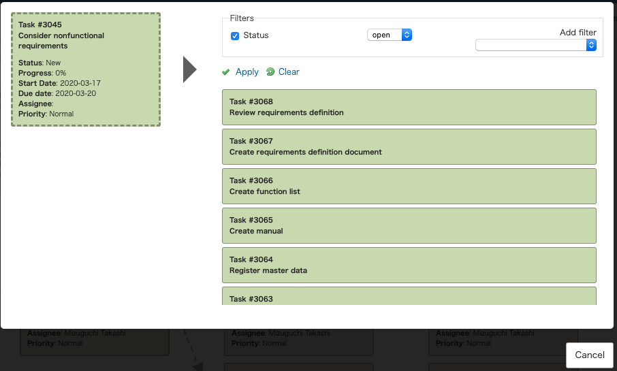Click the 'Progress: 0%' text
This screenshot has height=371, width=617.
[x=42, y=73]
